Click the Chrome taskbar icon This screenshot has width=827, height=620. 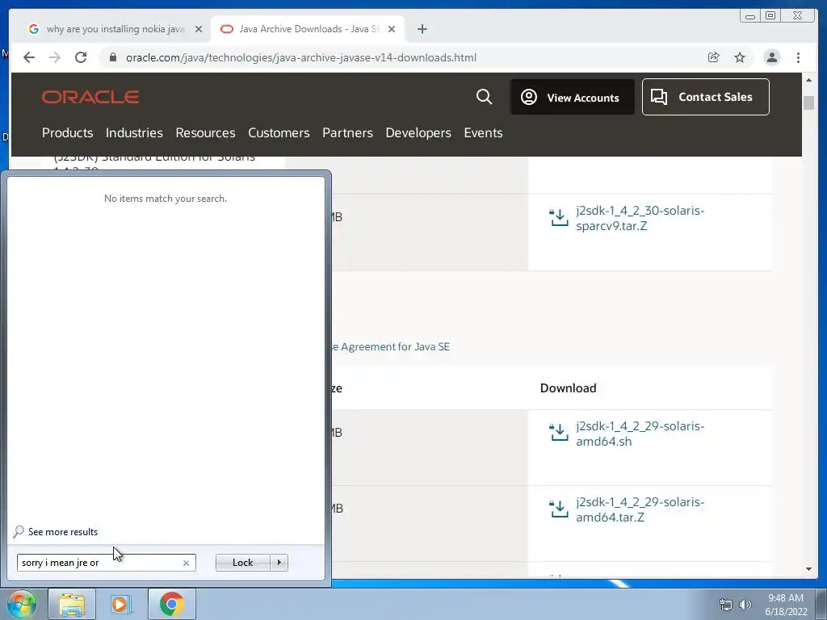(x=171, y=604)
